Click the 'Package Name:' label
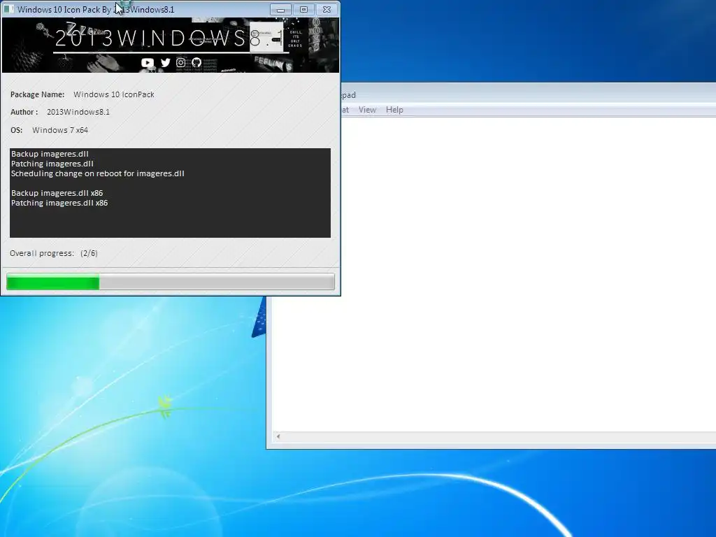716x537 pixels. pyautogui.click(x=38, y=94)
